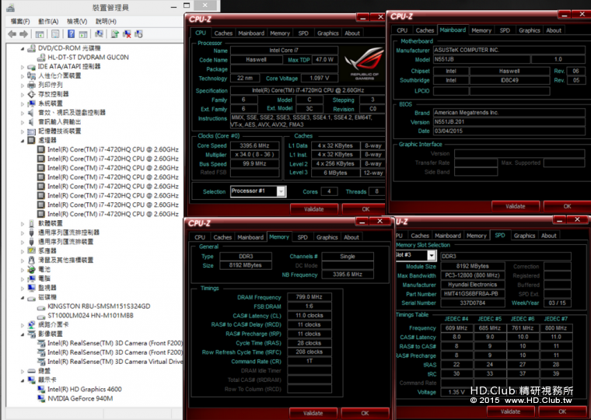Expand the IDE ATA/ATAPI controllers node
The height and width of the screenshot is (420, 591).
coord(23,67)
